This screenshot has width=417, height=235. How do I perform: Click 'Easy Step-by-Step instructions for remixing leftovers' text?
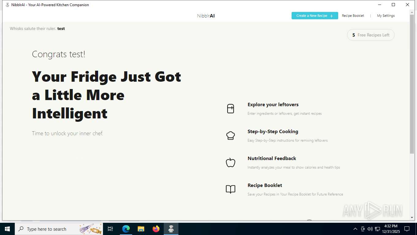click(x=288, y=140)
